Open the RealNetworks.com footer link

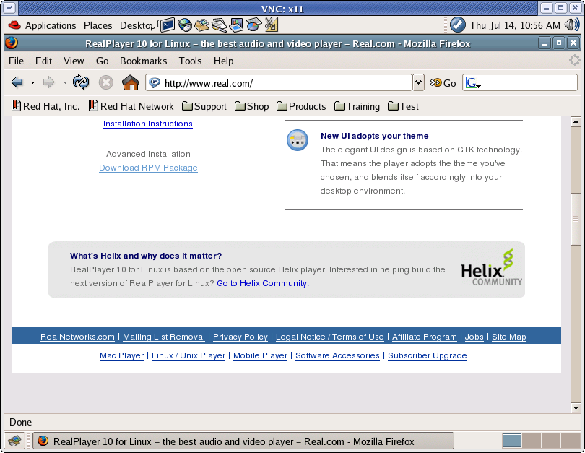pyautogui.click(x=77, y=337)
